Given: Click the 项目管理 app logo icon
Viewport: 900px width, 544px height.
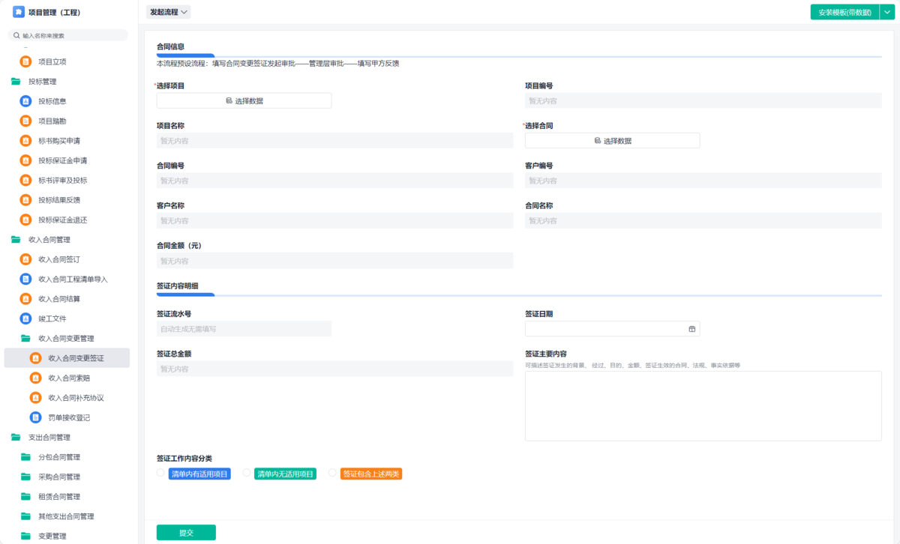Looking at the screenshot, I should pos(18,12).
